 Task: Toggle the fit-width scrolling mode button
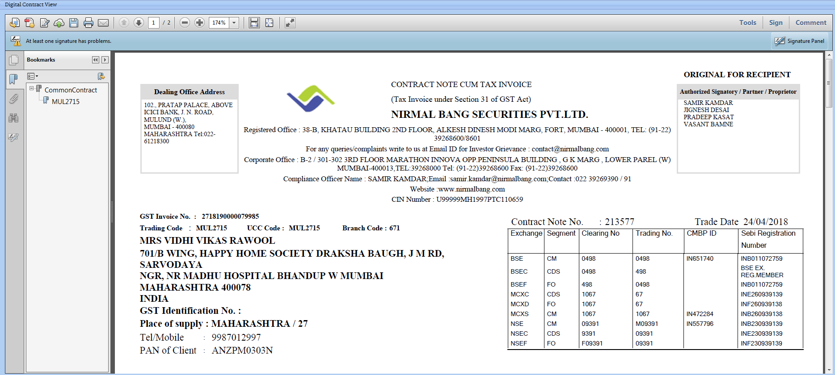pyautogui.click(x=254, y=23)
